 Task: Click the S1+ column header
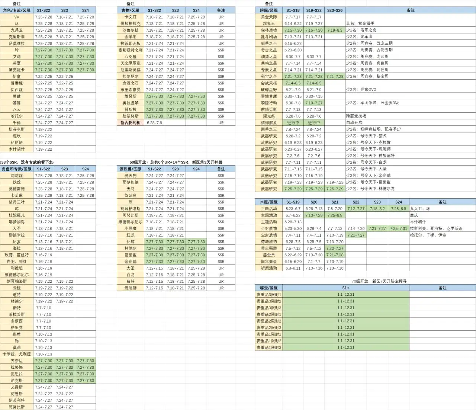(346, 288)
